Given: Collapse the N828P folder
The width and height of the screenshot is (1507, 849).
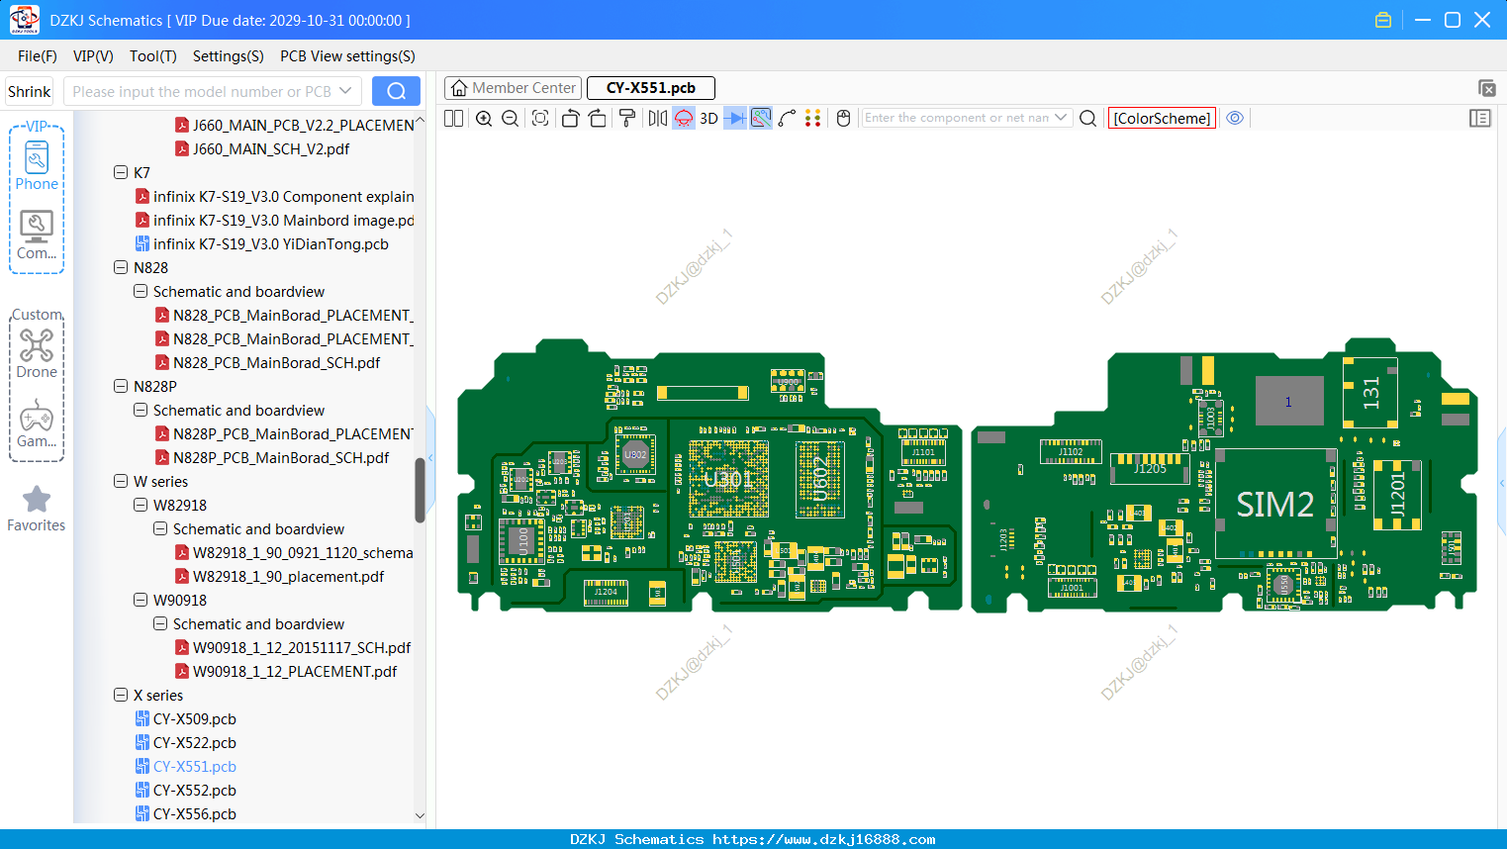Looking at the screenshot, I should 121,386.
